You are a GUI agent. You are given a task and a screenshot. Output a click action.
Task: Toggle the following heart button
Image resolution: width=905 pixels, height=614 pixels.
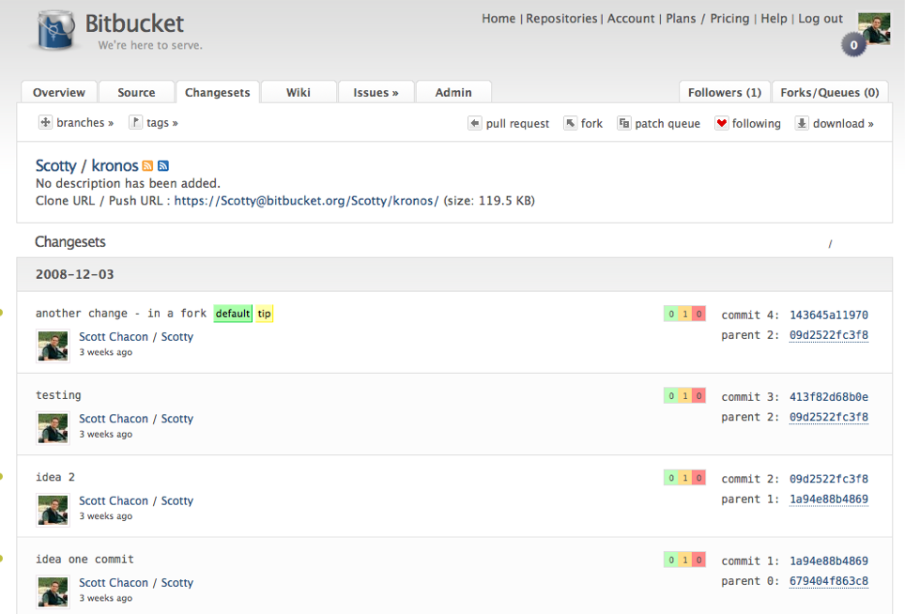tap(721, 123)
